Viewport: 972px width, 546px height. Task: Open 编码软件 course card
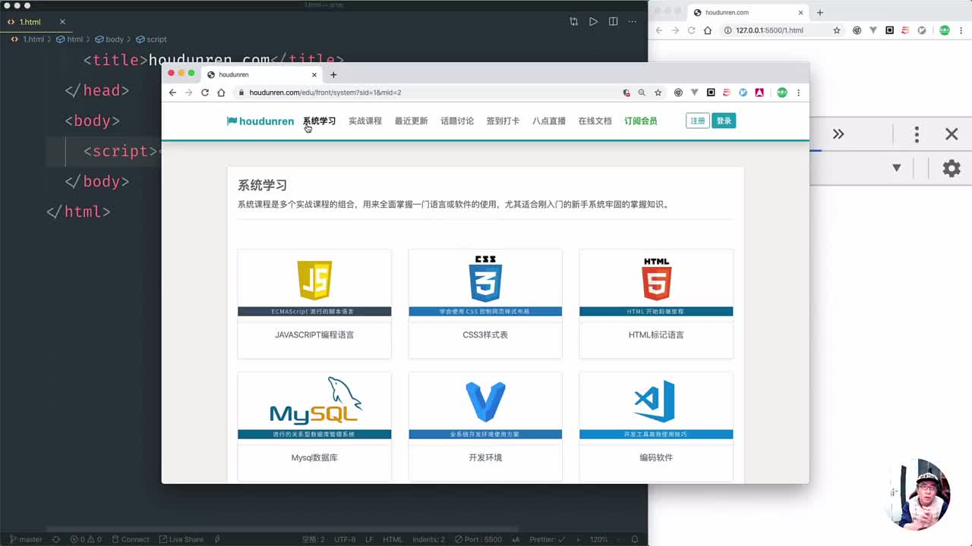[656, 426]
